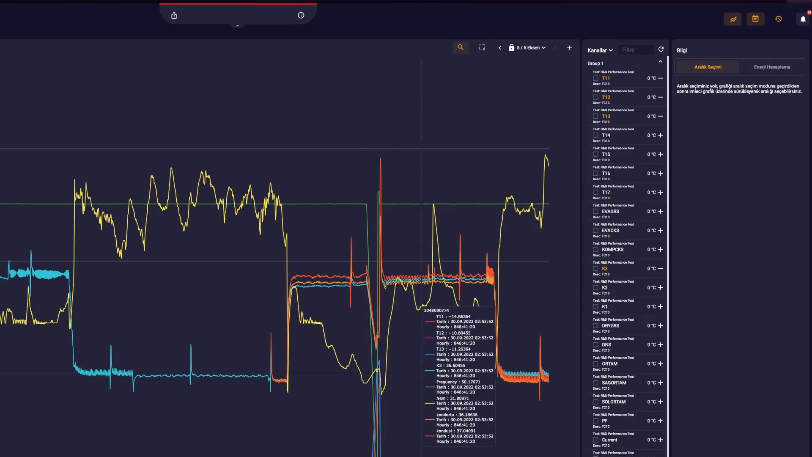Select the rectangular region selection tool
The image size is (812, 457).
pyautogui.click(x=482, y=47)
